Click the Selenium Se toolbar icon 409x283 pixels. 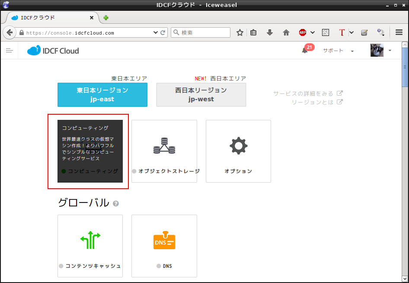(364, 32)
